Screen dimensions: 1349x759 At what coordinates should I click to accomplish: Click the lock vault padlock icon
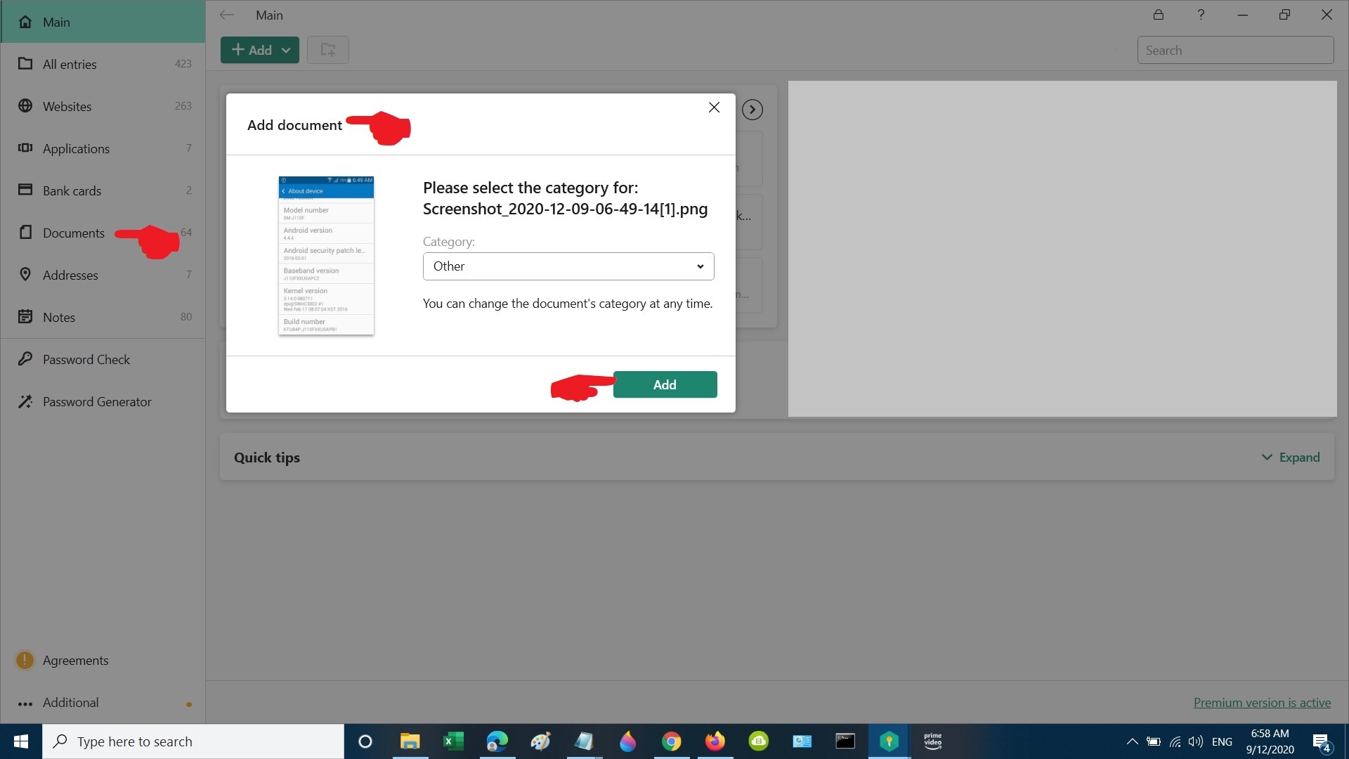click(1159, 15)
